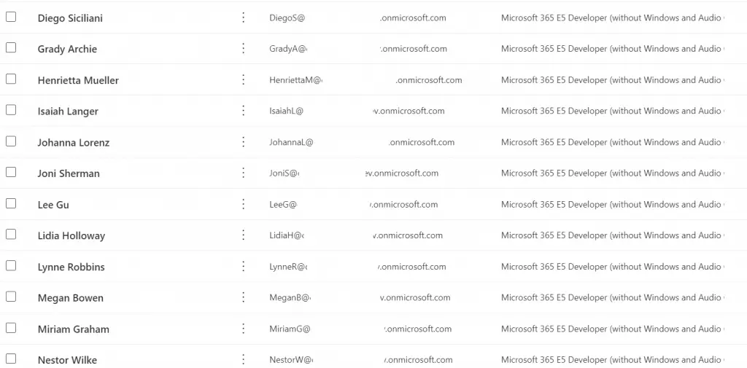Open more actions for Lee Gu

pos(244,204)
